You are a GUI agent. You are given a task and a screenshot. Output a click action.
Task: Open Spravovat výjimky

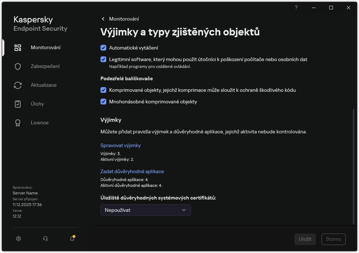pyautogui.click(x=120, y=145)
